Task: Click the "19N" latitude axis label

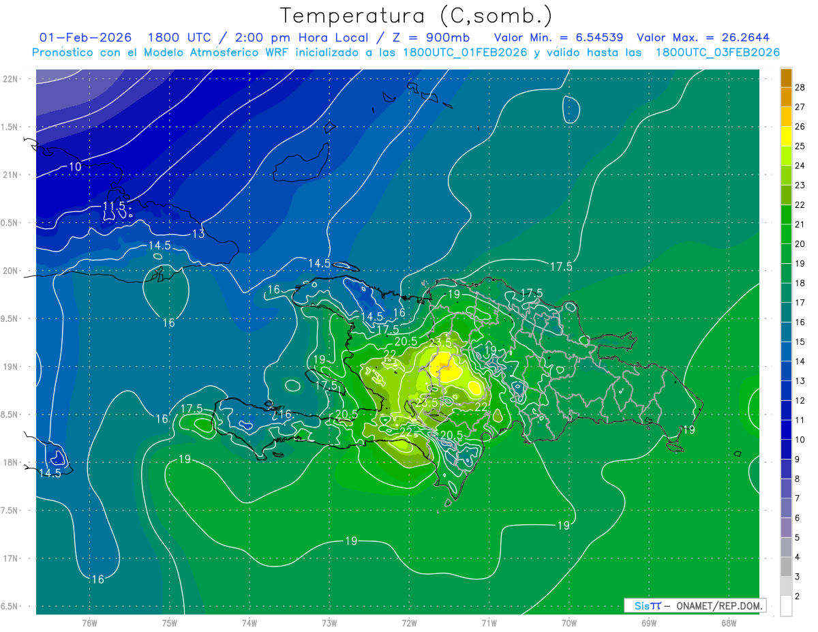Action: [10, 367]
